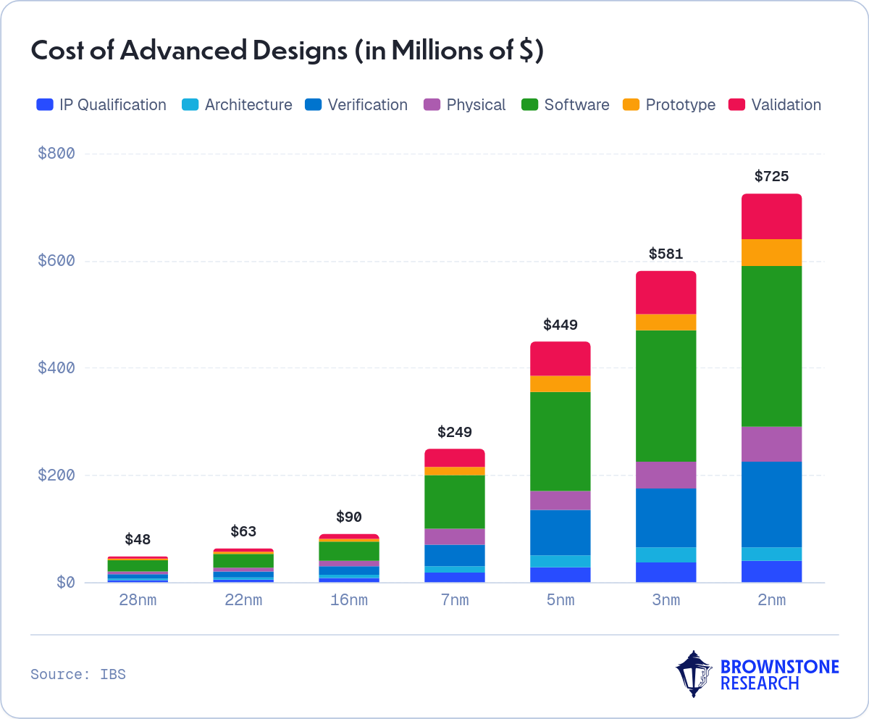869x719 pixels.
Task: Click the Prototype legend orange swatch
Action: pos(633,105)
